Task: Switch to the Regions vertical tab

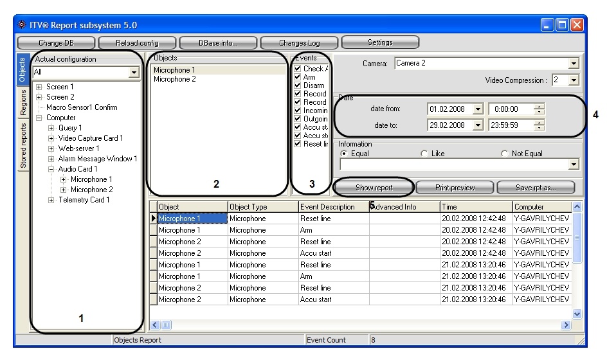Action: click(23, 100)
